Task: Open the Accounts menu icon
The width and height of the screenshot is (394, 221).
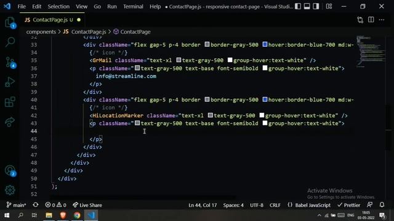Action: point(10,171)
